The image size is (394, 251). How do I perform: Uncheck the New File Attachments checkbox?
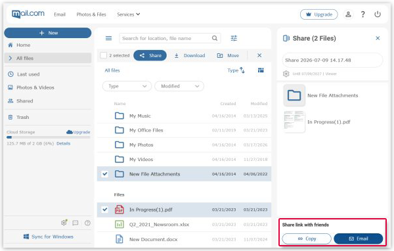point(105,173)
